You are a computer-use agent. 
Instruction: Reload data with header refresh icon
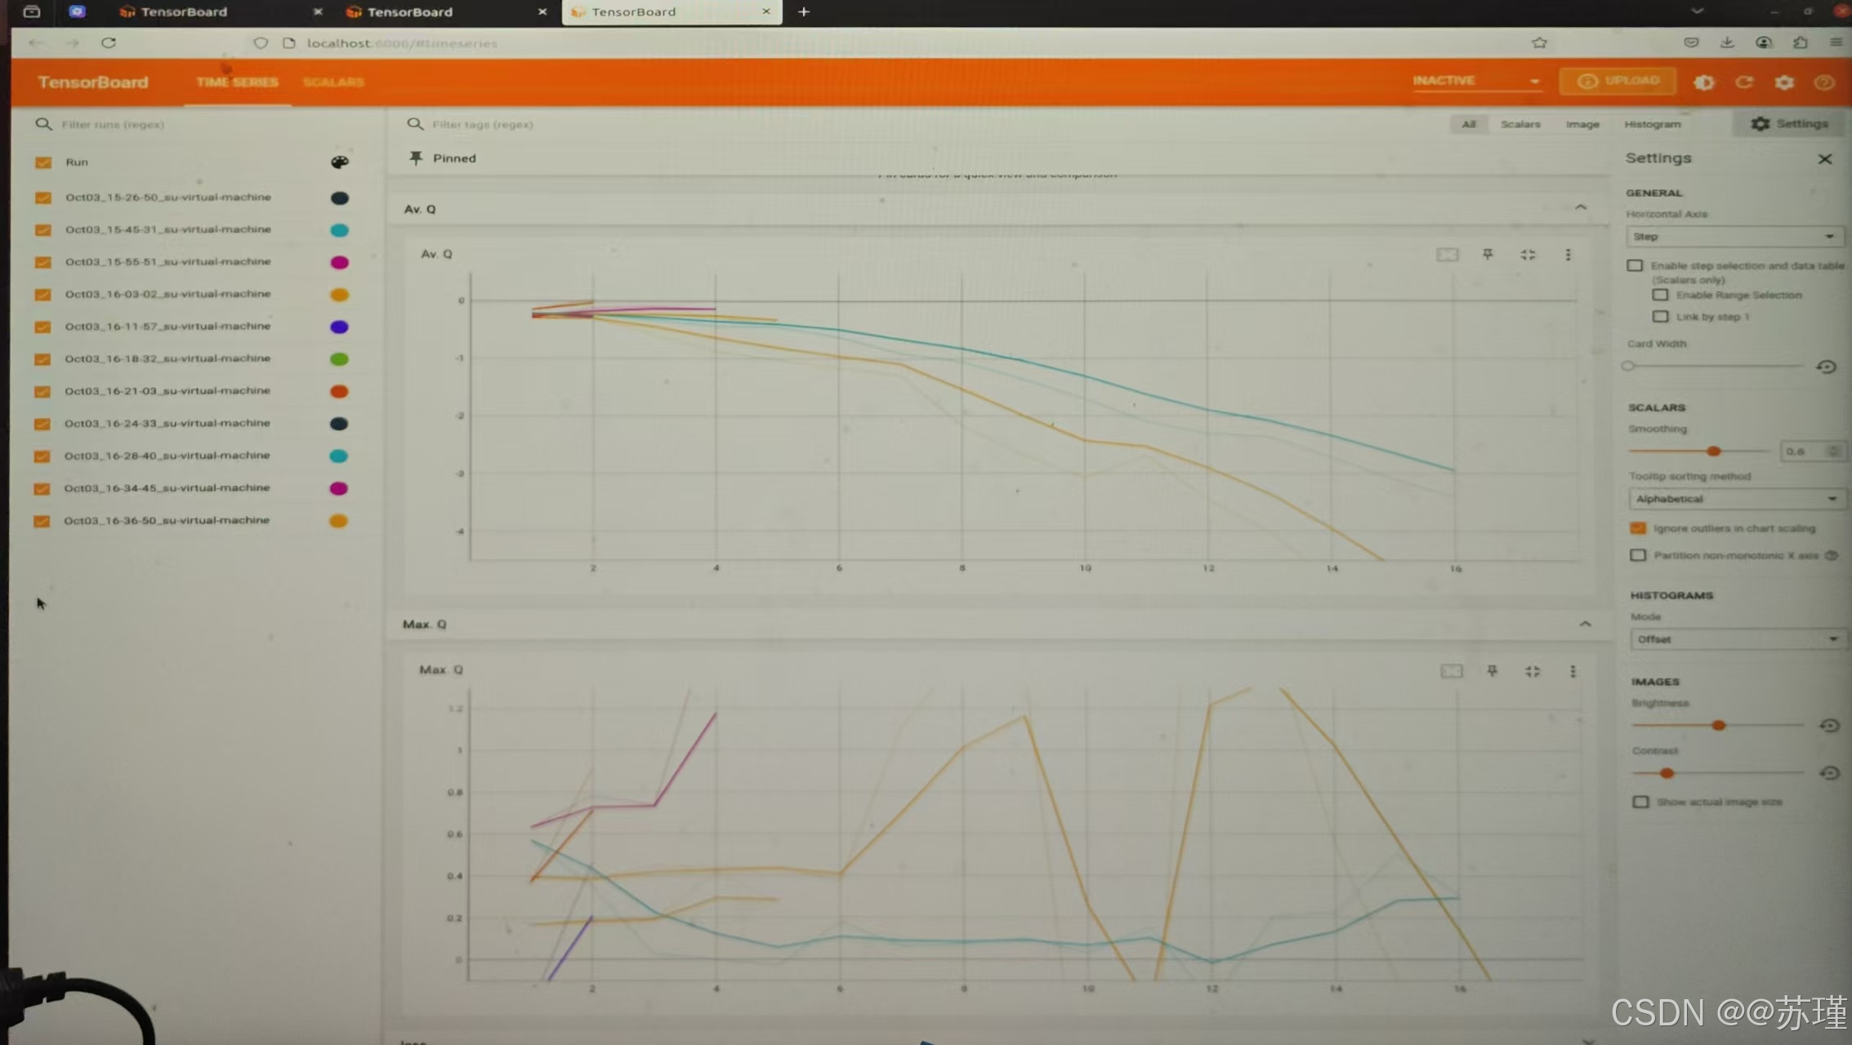point(1744,82)
